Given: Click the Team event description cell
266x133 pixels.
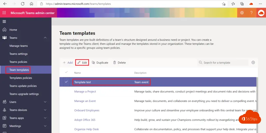Looking at the screenshot, I should (x=141, y=82).
